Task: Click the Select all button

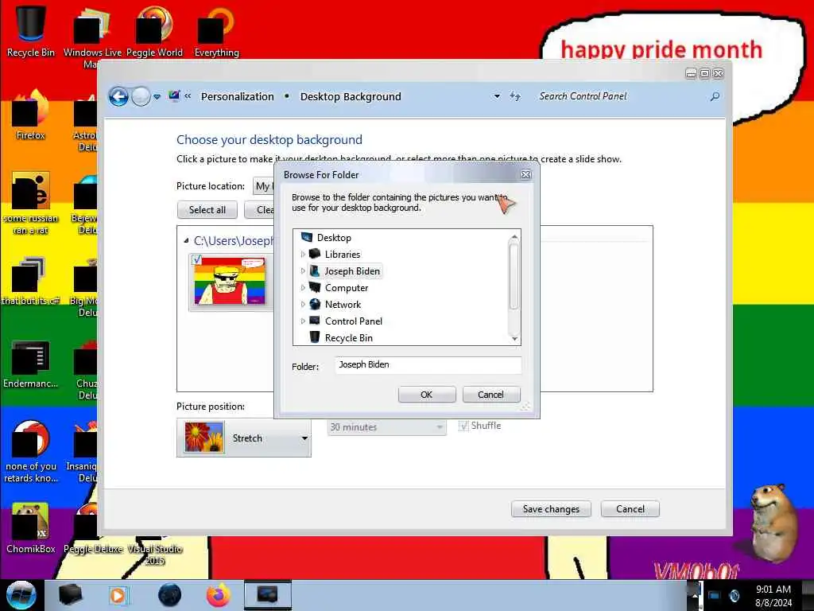Action: coord(207,209)
